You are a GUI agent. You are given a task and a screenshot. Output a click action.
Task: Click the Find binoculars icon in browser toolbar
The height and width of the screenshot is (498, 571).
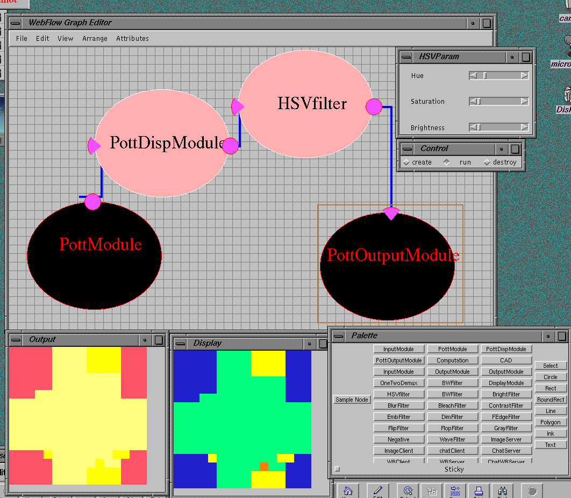[502, 490]
